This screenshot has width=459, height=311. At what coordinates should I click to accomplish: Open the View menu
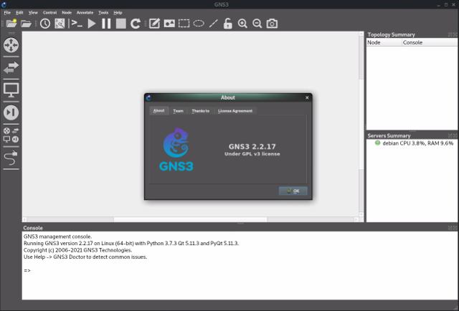click(33, 13)
